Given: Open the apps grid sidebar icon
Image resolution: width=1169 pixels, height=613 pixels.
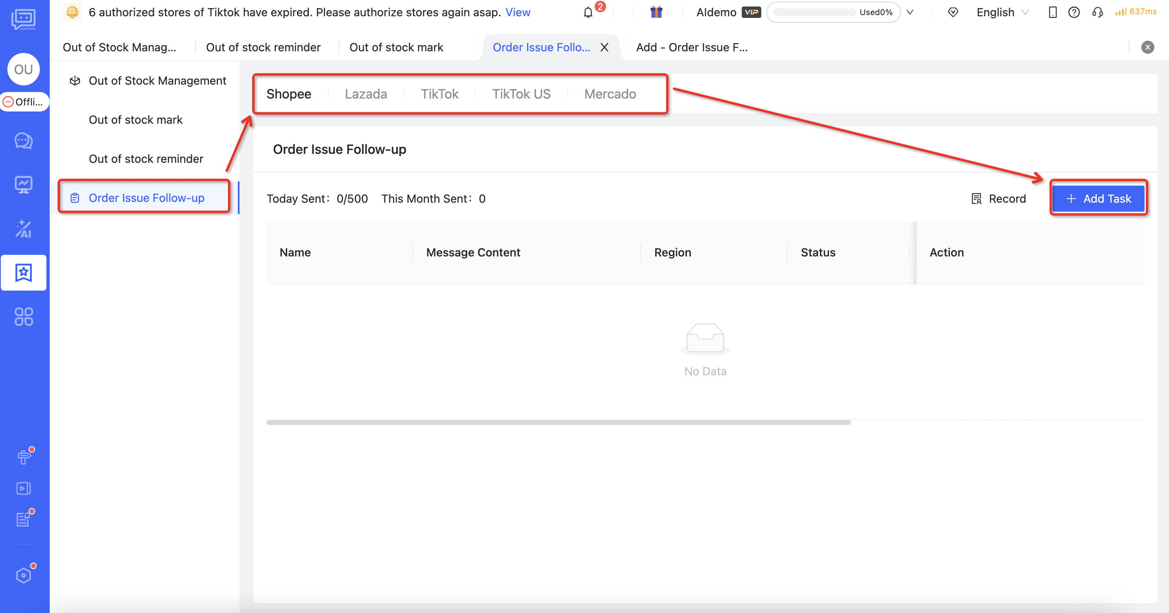Looking at the screenshot, I should (24, 317).
